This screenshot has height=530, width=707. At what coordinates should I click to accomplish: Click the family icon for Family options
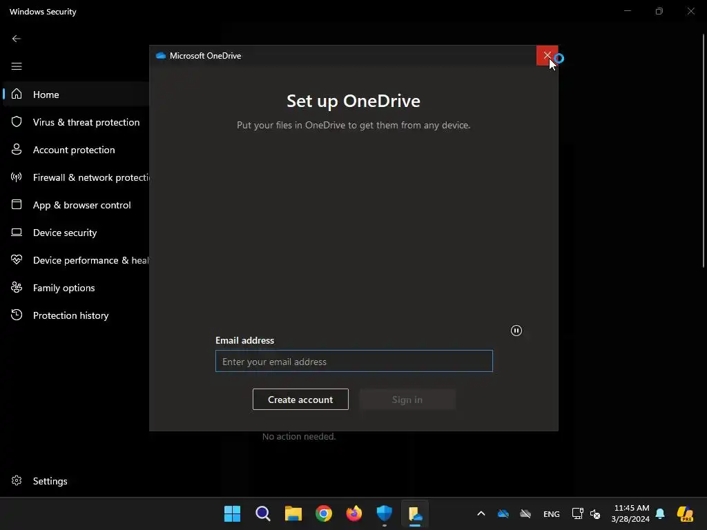(17, 287)
